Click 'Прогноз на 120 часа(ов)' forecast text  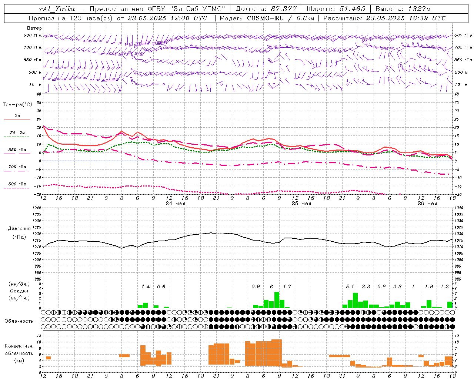click(71, 18)
